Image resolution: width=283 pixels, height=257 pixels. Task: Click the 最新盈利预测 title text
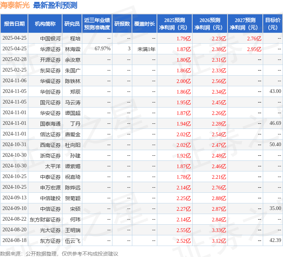(x=55, y=5)
